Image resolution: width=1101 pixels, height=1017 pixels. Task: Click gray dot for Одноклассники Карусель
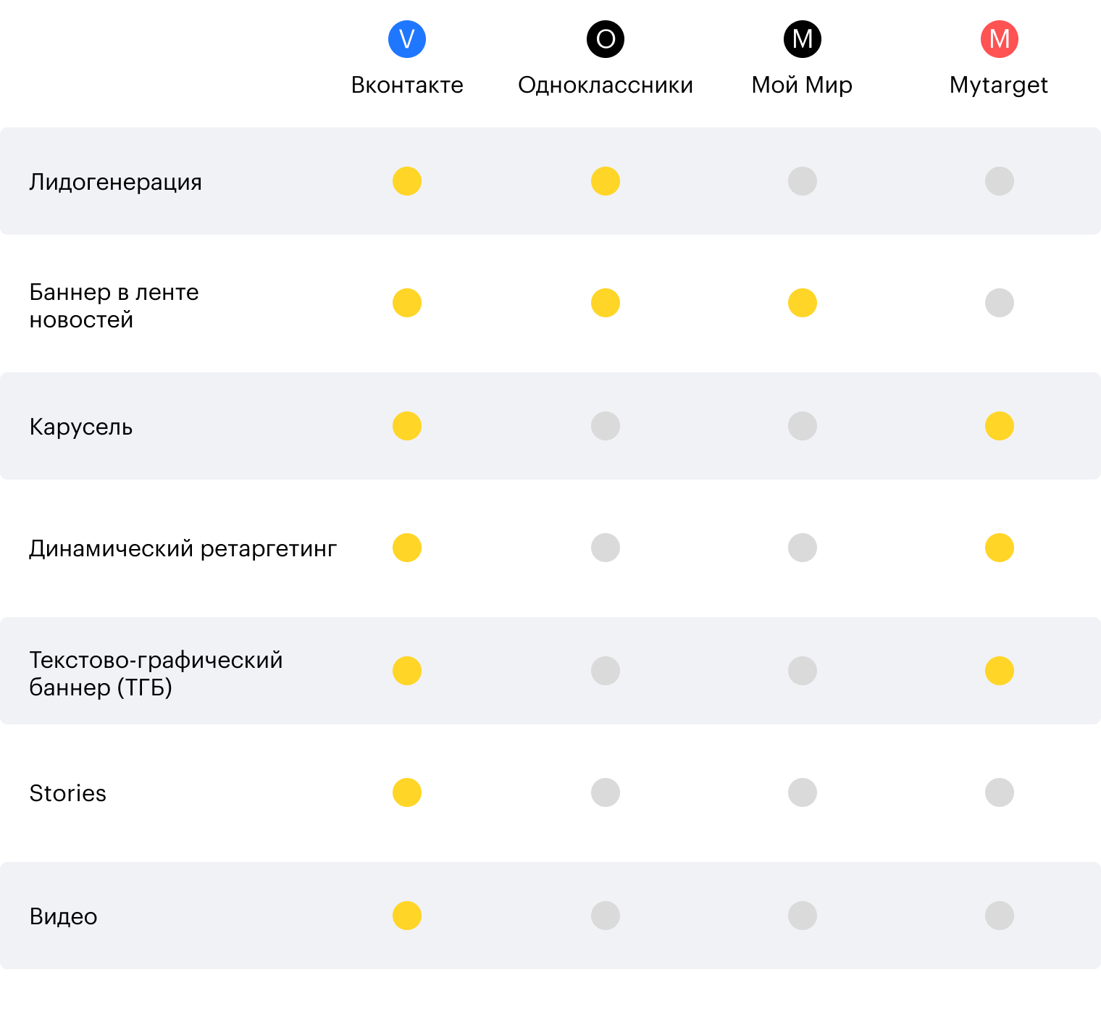coord(606,426)
